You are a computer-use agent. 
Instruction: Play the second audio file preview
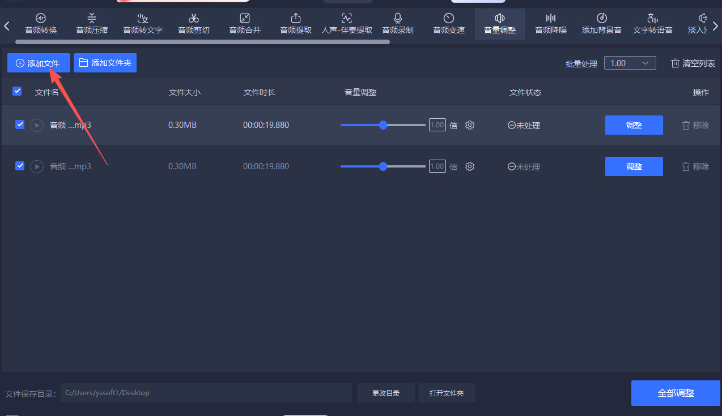click(x=37, y=166)
